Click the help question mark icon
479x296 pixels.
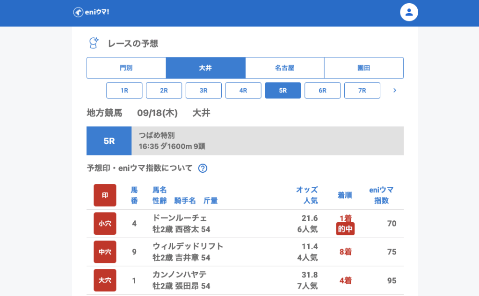203,169
